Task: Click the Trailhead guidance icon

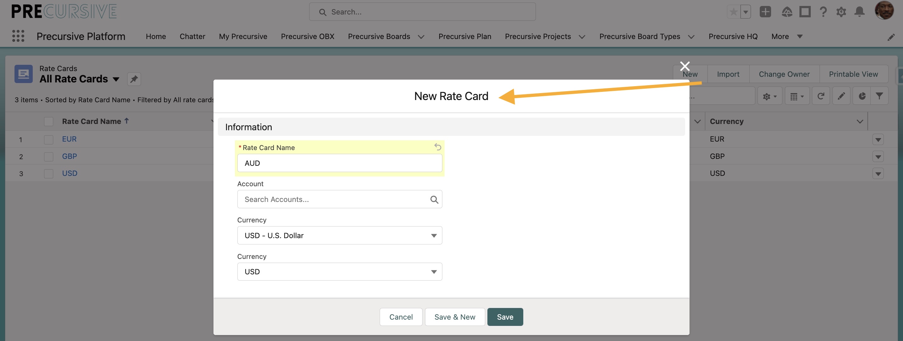Action: (x=787, y=12)
